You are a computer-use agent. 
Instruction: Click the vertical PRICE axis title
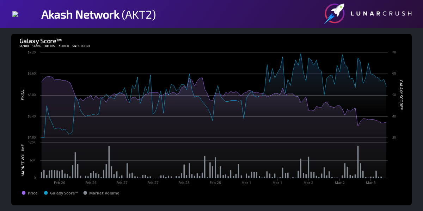point(23,95)
